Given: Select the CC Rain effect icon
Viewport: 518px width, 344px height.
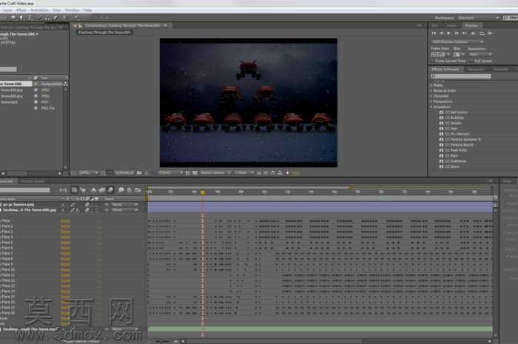Looking at the screenshot, I should pos(441,155).
